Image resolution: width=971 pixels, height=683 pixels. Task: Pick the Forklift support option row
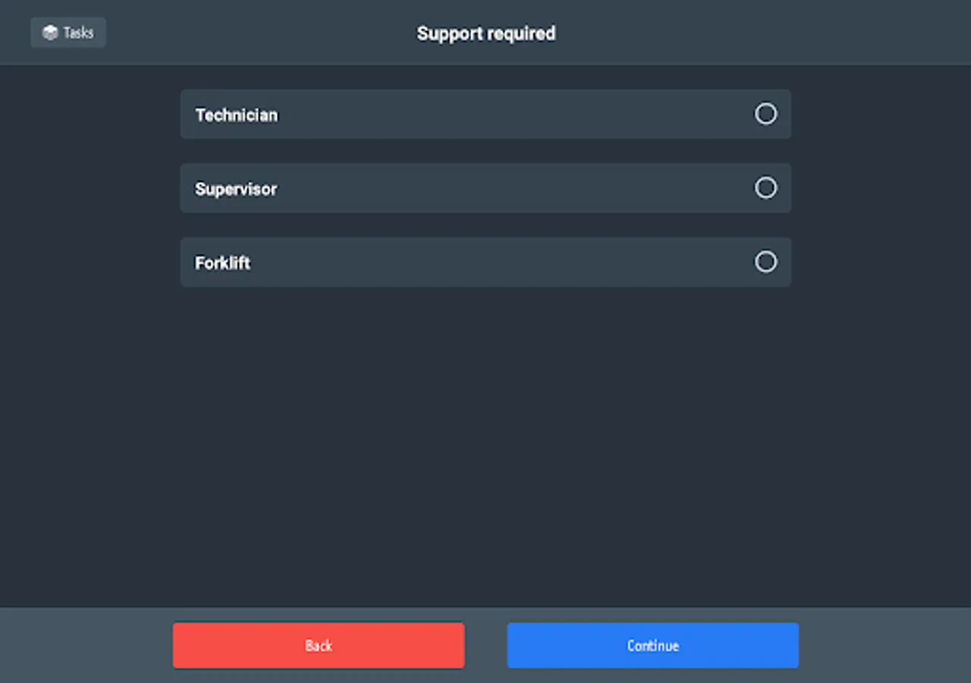tap(485, 263)
